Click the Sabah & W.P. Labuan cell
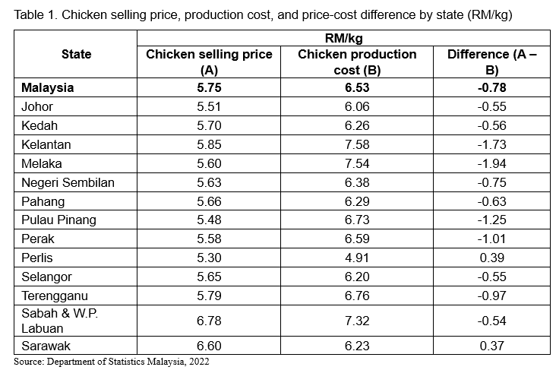 click(59, 321)
